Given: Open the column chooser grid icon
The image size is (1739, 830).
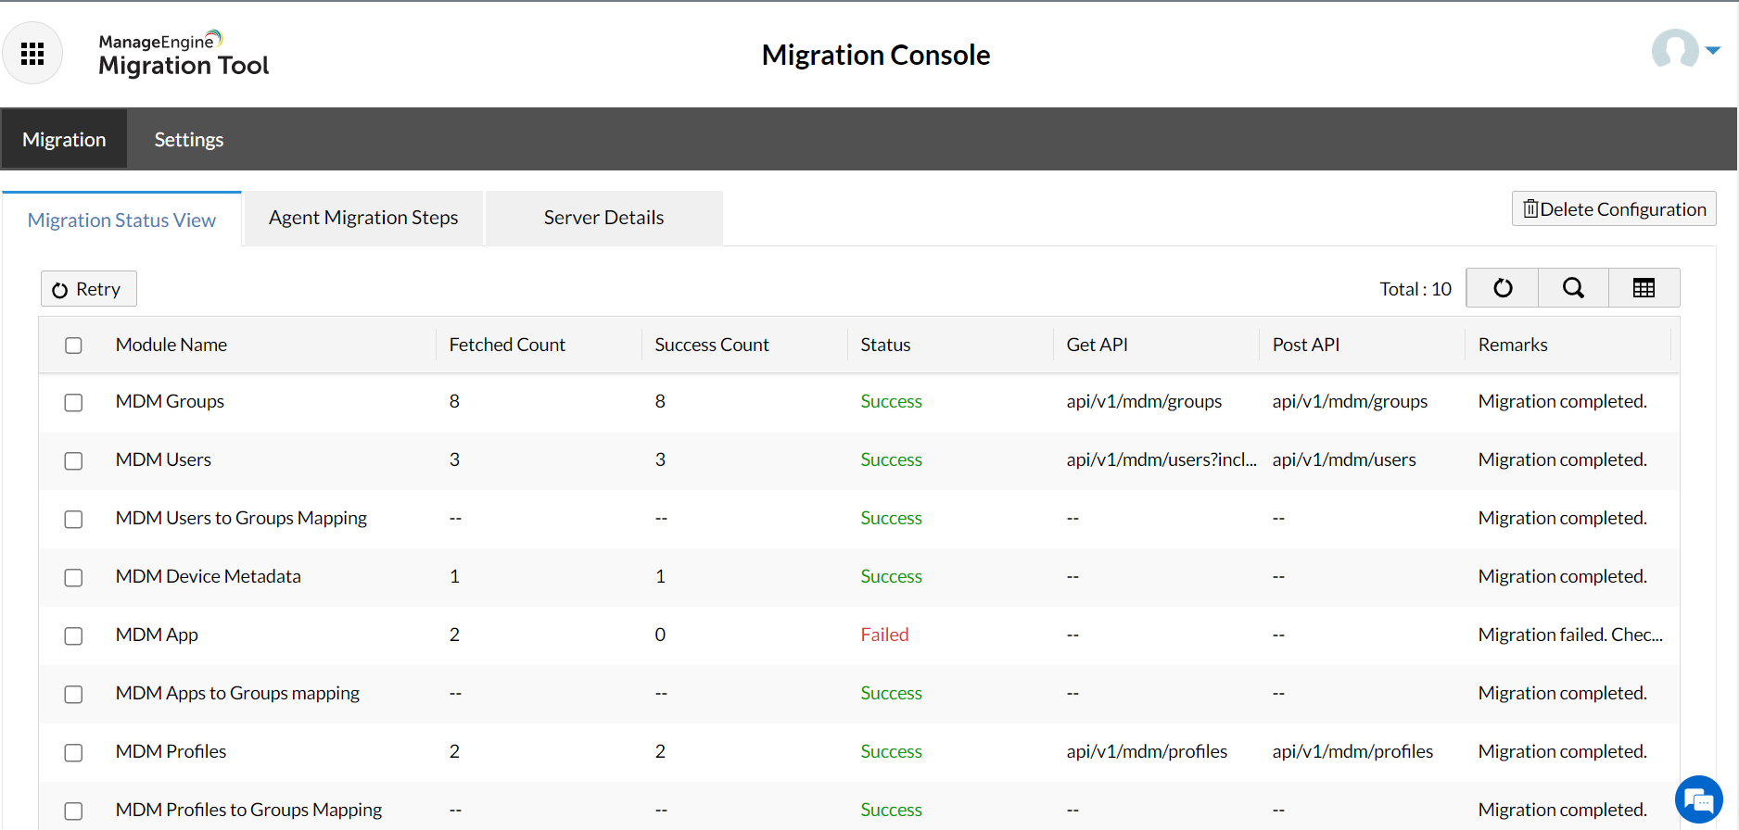Looking at the screenshot, I should coord(1644,288).
